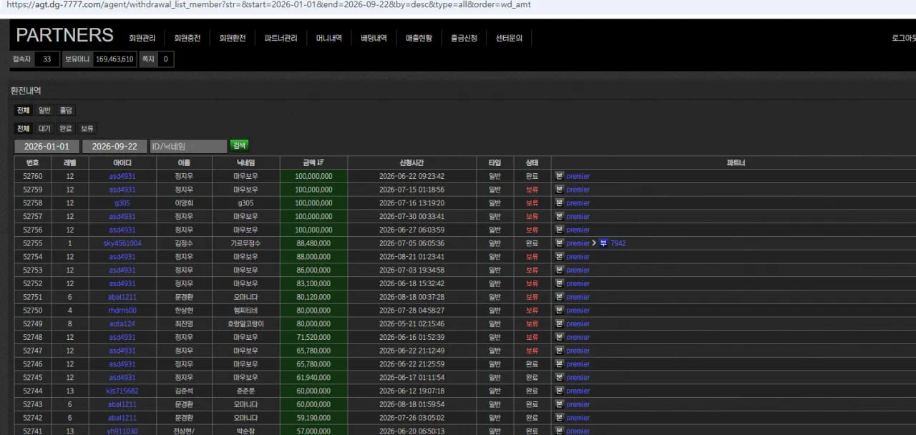Screen dimensions: 916x435
Task: Click the PARTNERS logo
Action: [64, 35]
